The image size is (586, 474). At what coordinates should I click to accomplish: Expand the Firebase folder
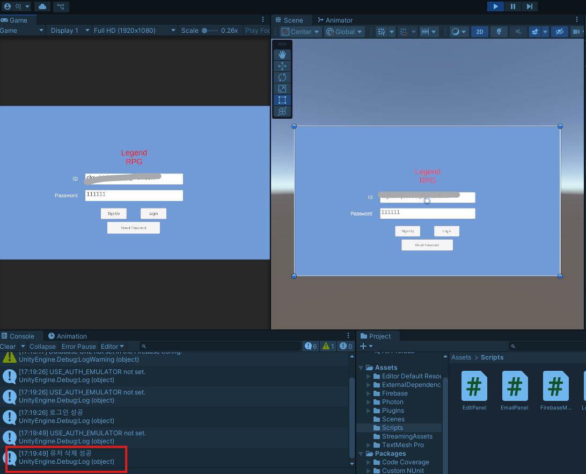point(369,393)
